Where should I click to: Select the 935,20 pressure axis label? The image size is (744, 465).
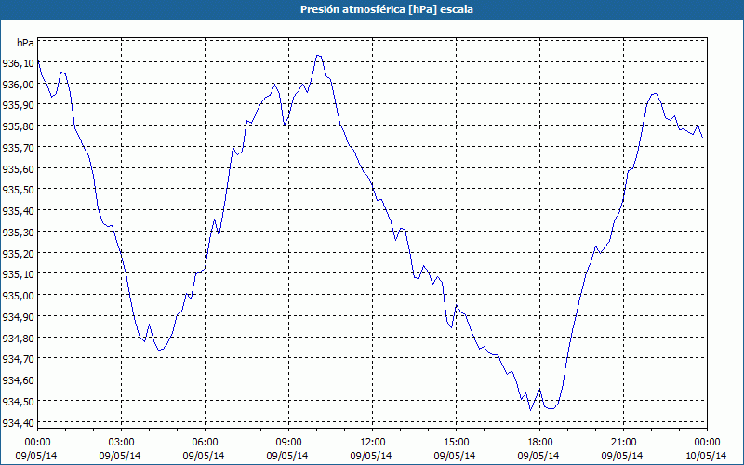pyautogui.click(x=19, y=253)
